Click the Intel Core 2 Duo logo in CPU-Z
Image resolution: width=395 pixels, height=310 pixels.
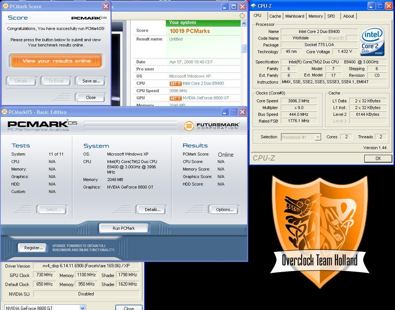click(372, 41)
